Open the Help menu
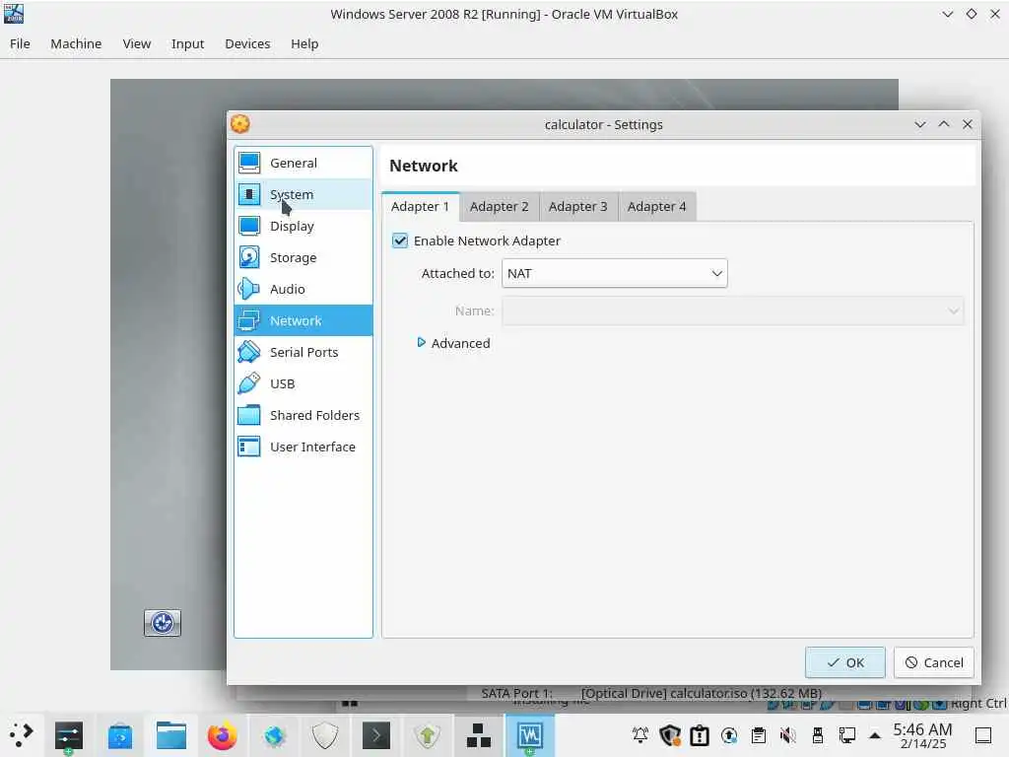This screenshot has height=757, width=1009. 304,43
